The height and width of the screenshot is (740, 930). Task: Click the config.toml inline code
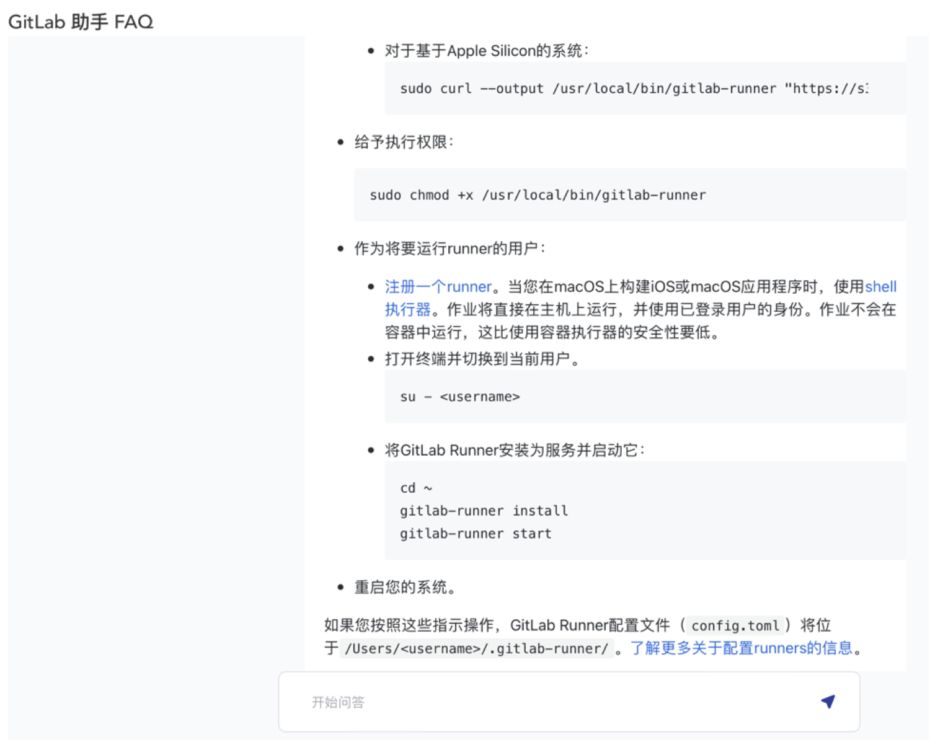pos(735,625)
